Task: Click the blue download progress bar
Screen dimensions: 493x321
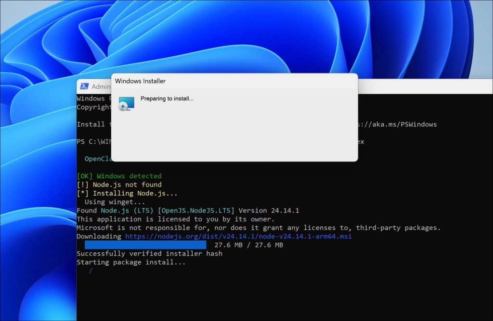Action: coord(144,245)
